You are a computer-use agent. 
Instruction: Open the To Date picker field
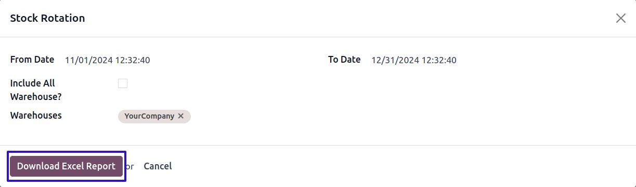pos(498,60)
